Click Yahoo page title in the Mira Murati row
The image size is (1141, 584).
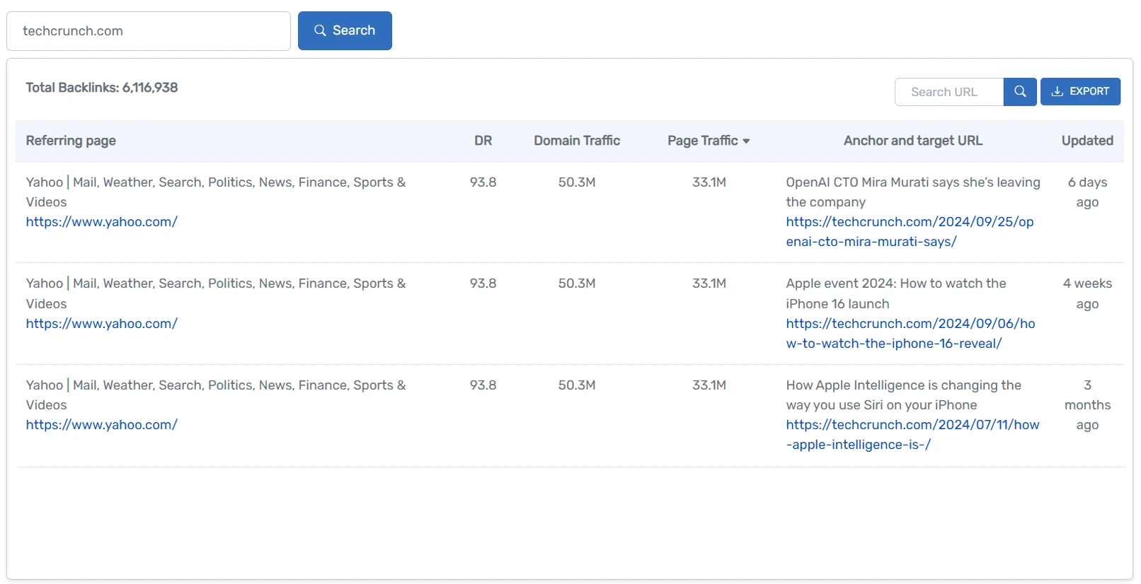tap(216, 192)
